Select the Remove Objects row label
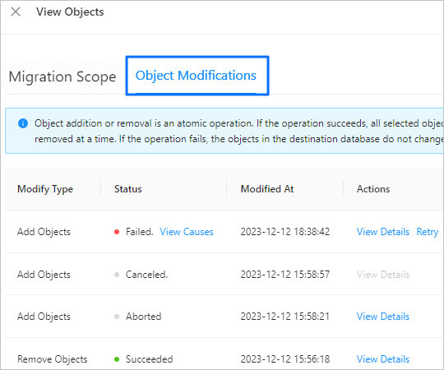Image resolution: width=444 pixels, height=370 pixels. [53, 359]
